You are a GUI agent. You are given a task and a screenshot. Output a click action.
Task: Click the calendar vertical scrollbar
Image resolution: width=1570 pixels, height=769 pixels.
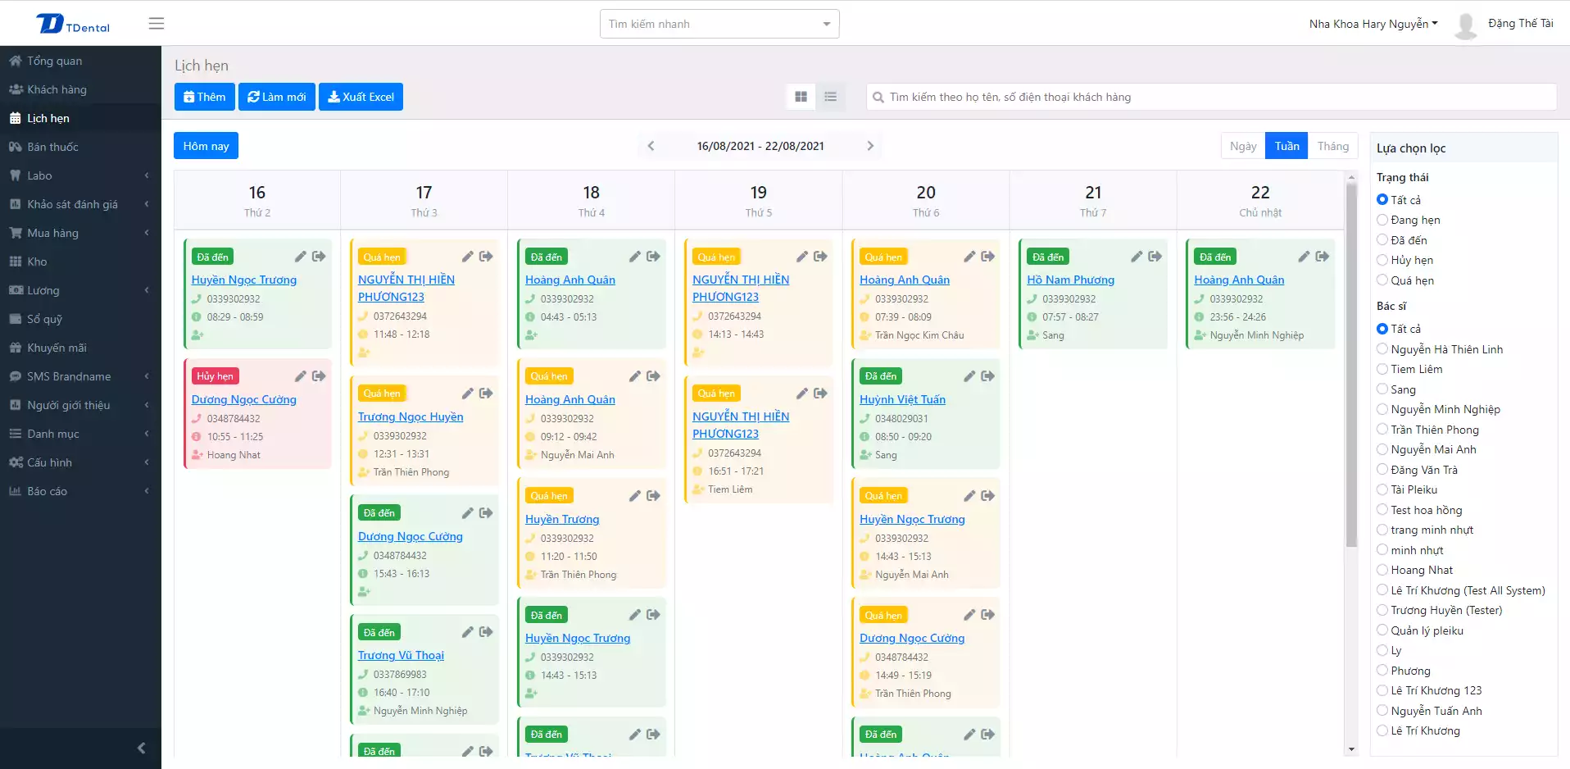click(x=1351, y=361)
